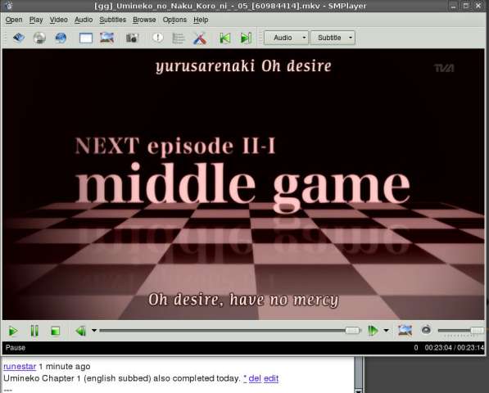Fast forward with green forward arrow
The image size is (489, 393).
373,331
